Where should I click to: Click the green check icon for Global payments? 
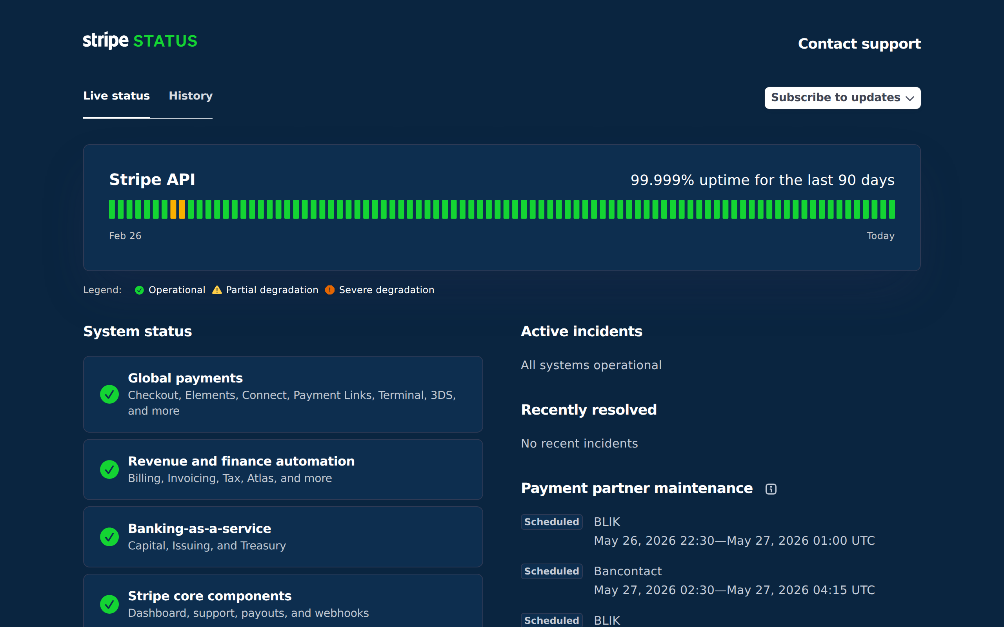point(109,394)
